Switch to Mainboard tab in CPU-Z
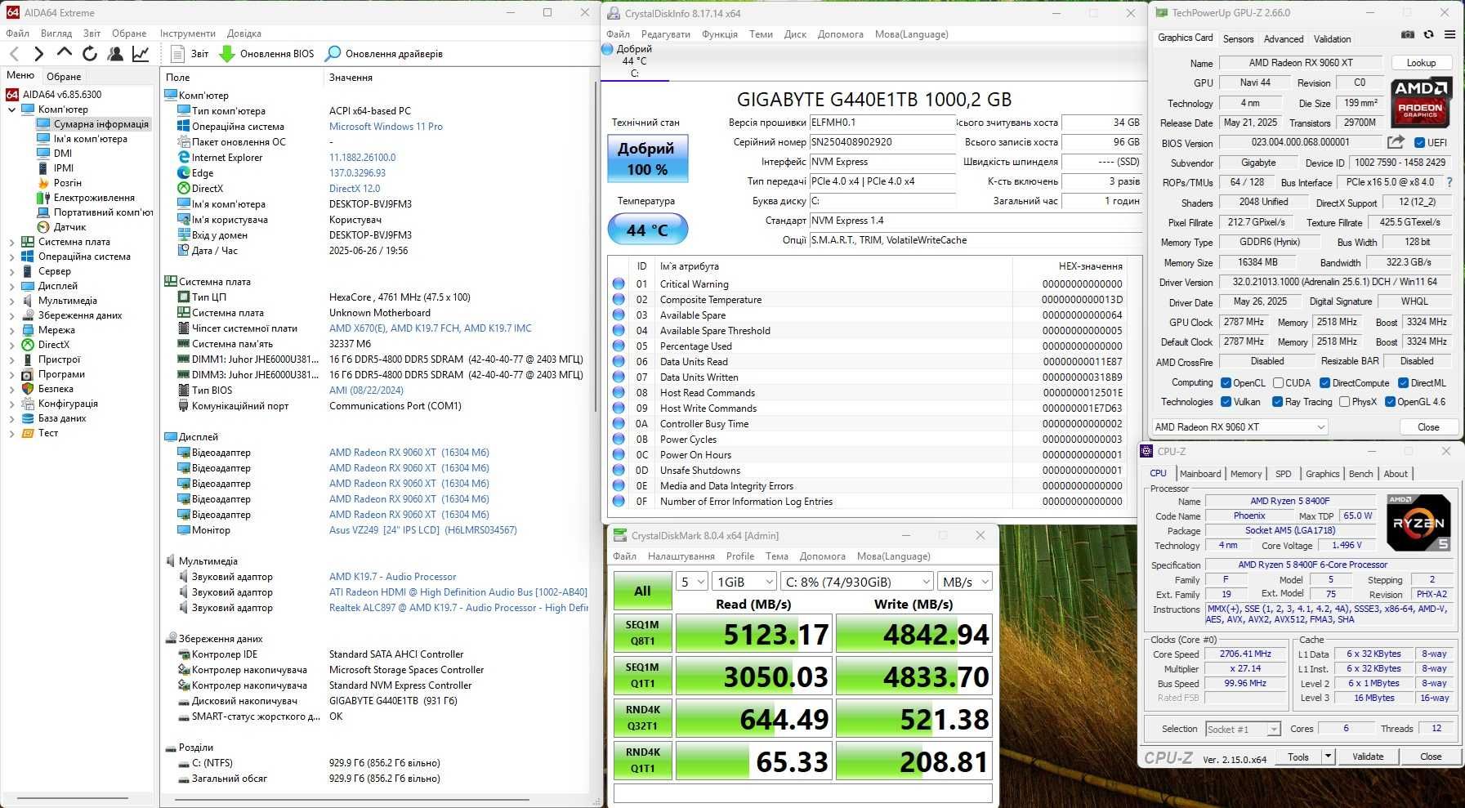This screenshot has width=1465, height=808. (x=1200, y=474)
